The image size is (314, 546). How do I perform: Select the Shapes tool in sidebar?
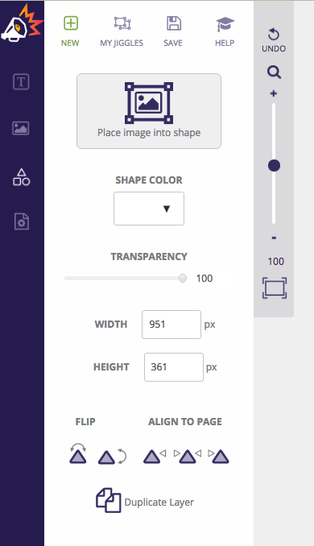[22, 177]
